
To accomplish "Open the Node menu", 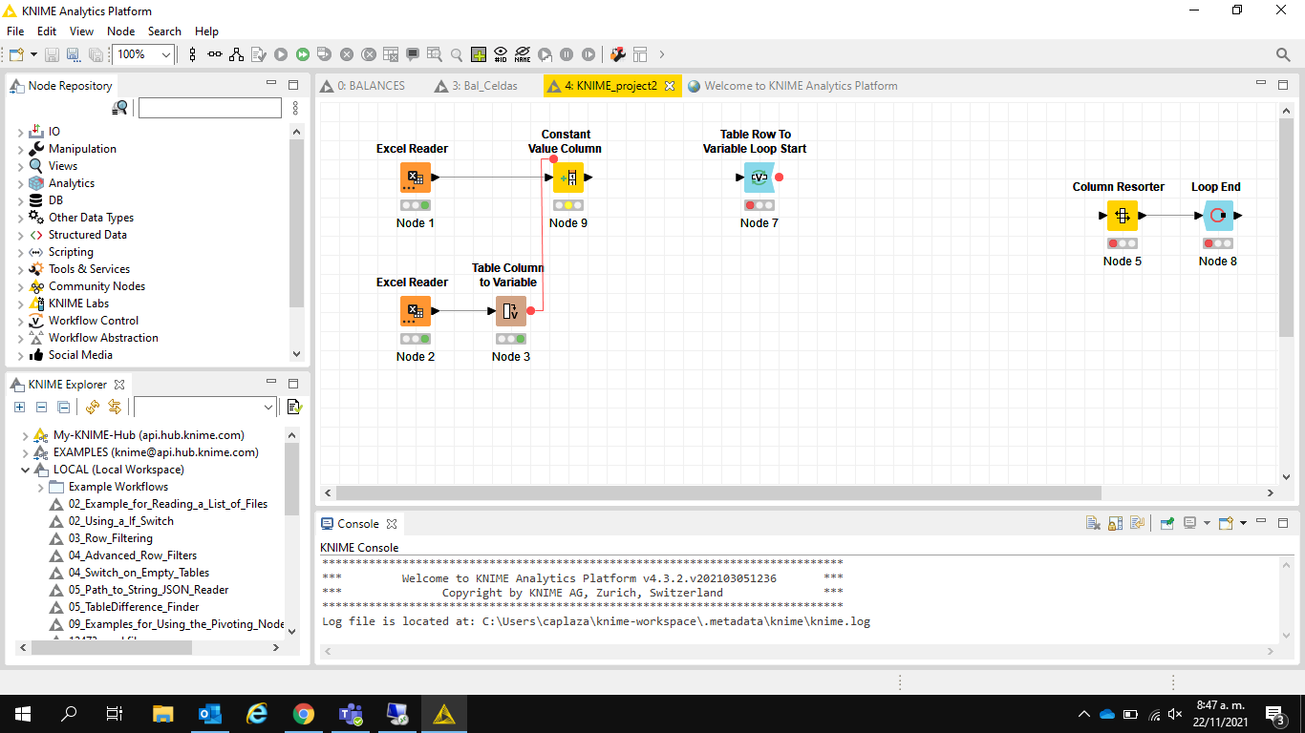I will pyautogui.click(x=121, y=31).
